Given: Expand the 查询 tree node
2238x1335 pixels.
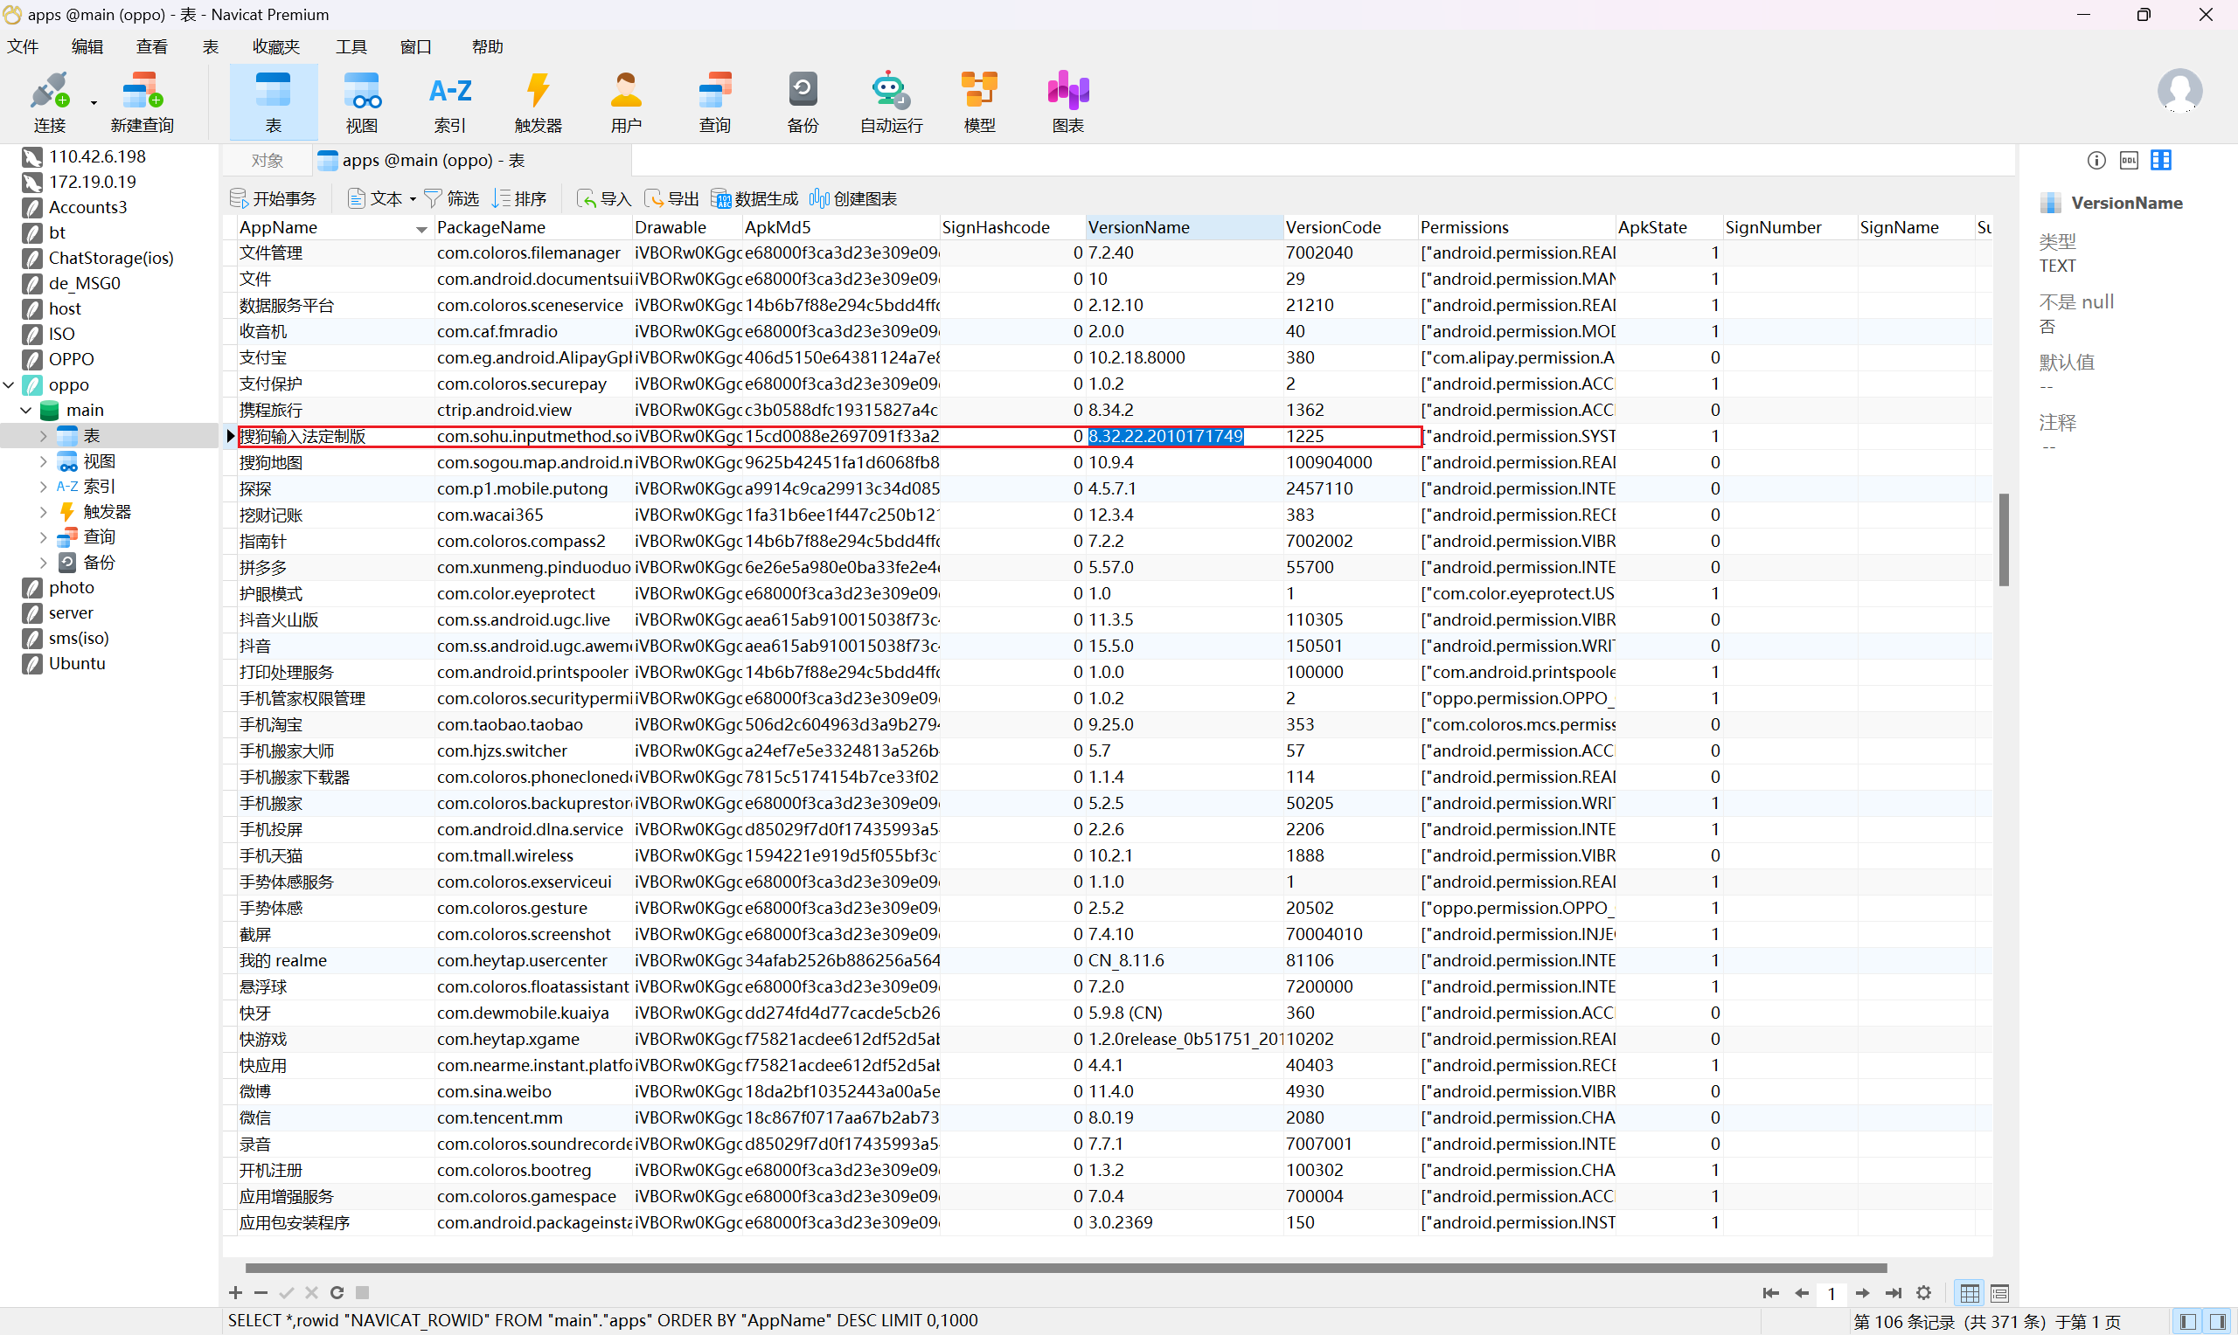Looking at the screenshot, I should (43, 537).
